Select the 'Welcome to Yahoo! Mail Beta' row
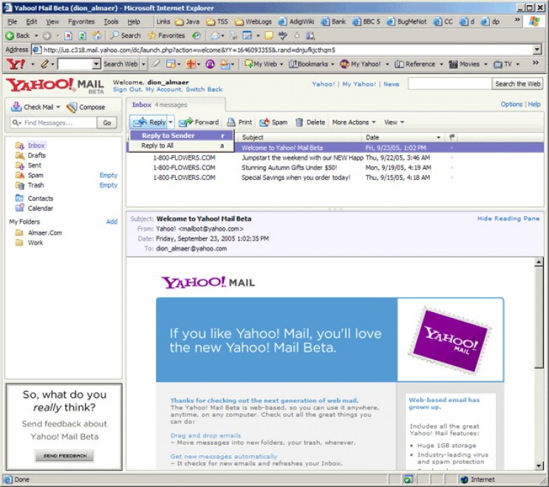 (x=335, y=148)
